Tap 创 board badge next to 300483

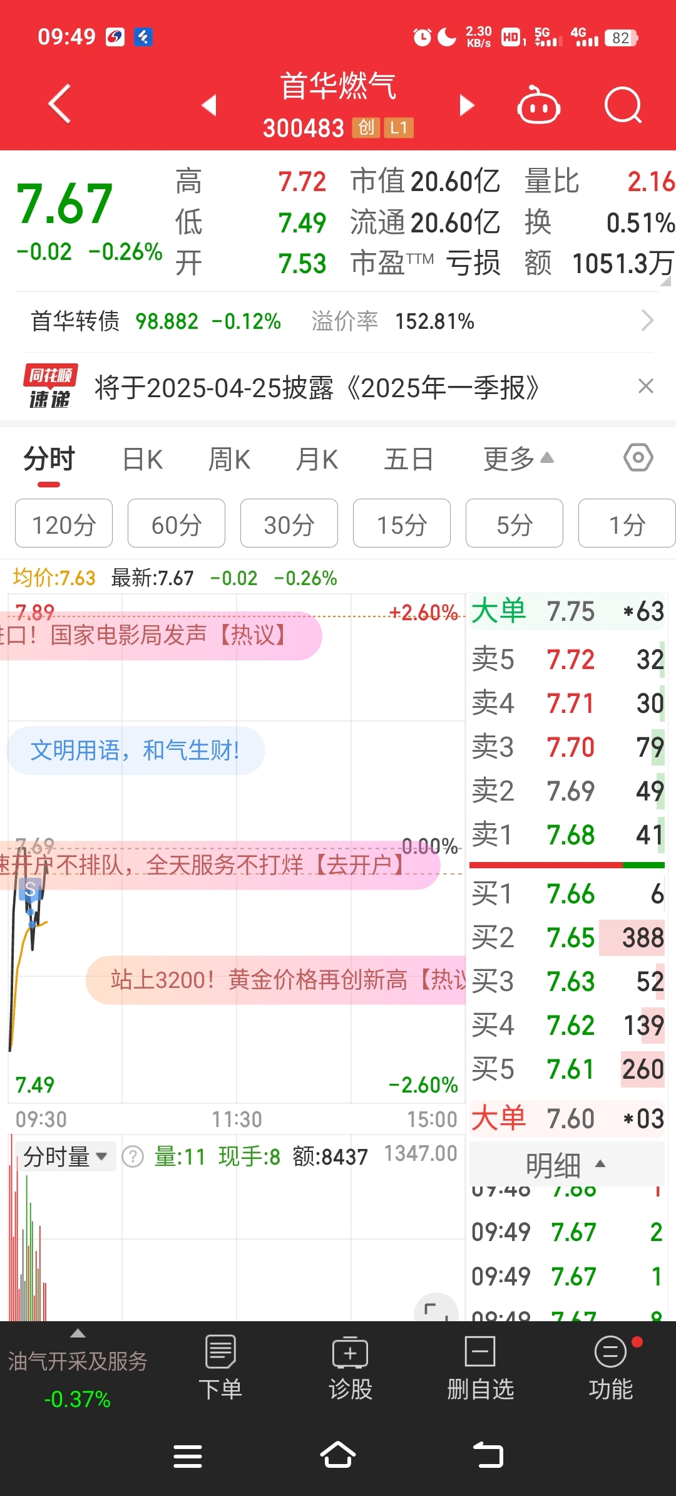click(x=366, y=128)
